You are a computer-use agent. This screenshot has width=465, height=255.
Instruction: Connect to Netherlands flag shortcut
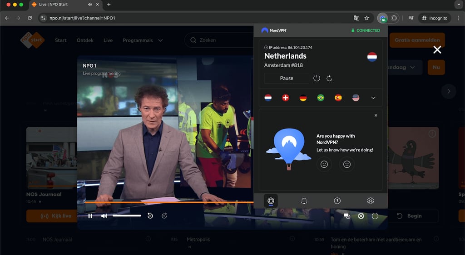pyautogui.click(x=268, y=98)
